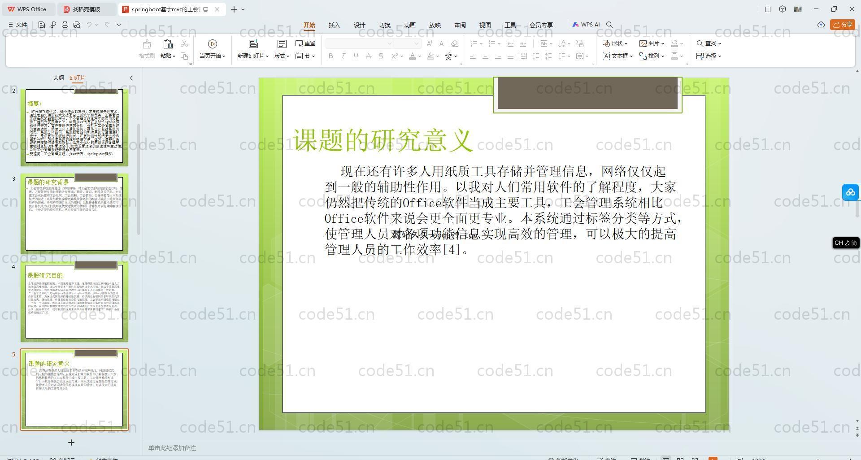Click notes field 单击此处添加备注
Image resolution: width=861 pixels, height=460 pixels.
(172, 448)
